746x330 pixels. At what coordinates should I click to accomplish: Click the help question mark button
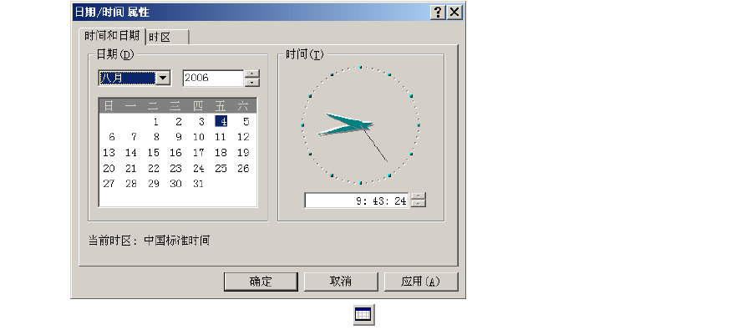[x=438, y=13]
